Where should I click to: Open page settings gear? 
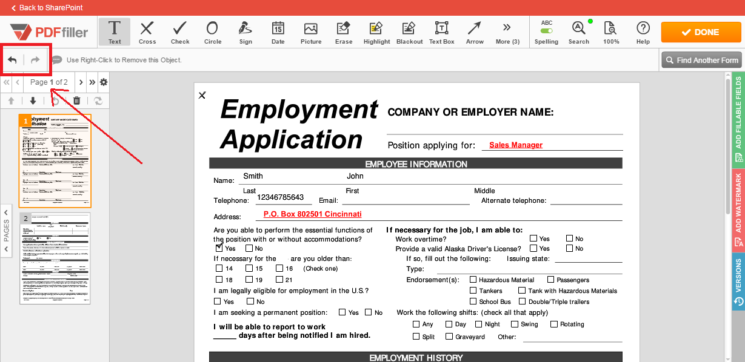click(x=104, y=82)
